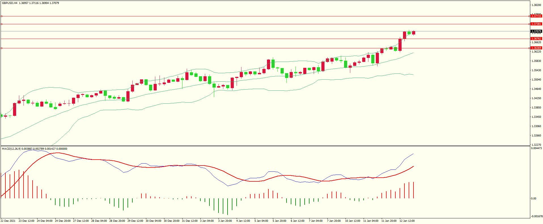This screenshot has width=543, height=224.
Task: Grab the right handle of the 1.37715 line
Action: [529, 16]
